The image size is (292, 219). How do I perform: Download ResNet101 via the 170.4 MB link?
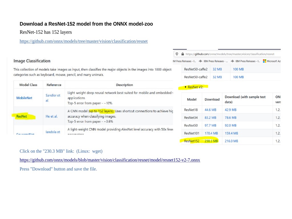[x=211, y=133]
